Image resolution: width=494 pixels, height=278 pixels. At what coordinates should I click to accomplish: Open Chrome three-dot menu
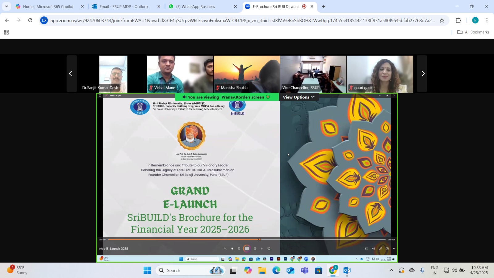click(487, 20)
